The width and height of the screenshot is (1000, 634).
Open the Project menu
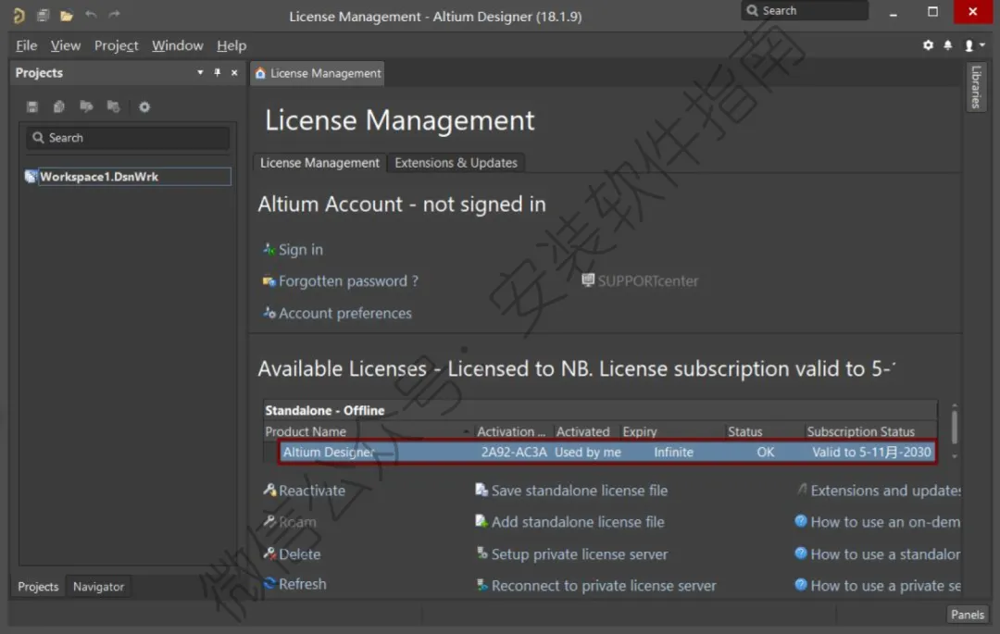116,46
